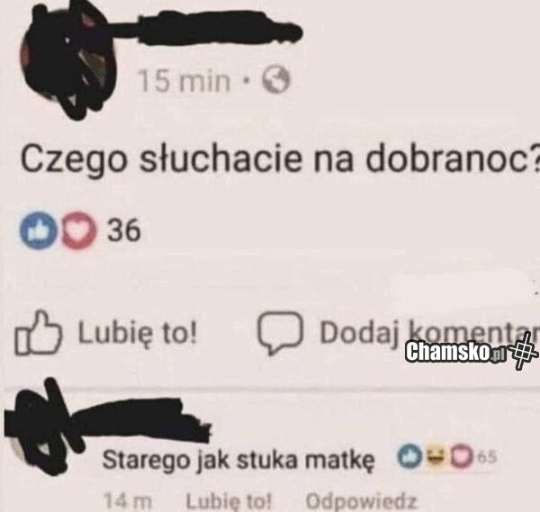Open the 36 reactions count
The width and height of the screenshot is (540, 512).
coord(124,230)
